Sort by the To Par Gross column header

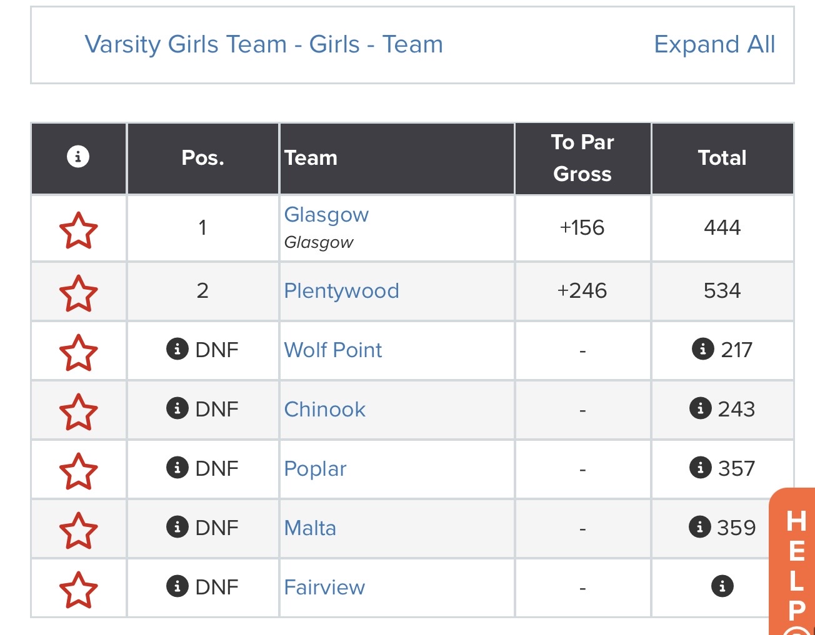(582, 158)
